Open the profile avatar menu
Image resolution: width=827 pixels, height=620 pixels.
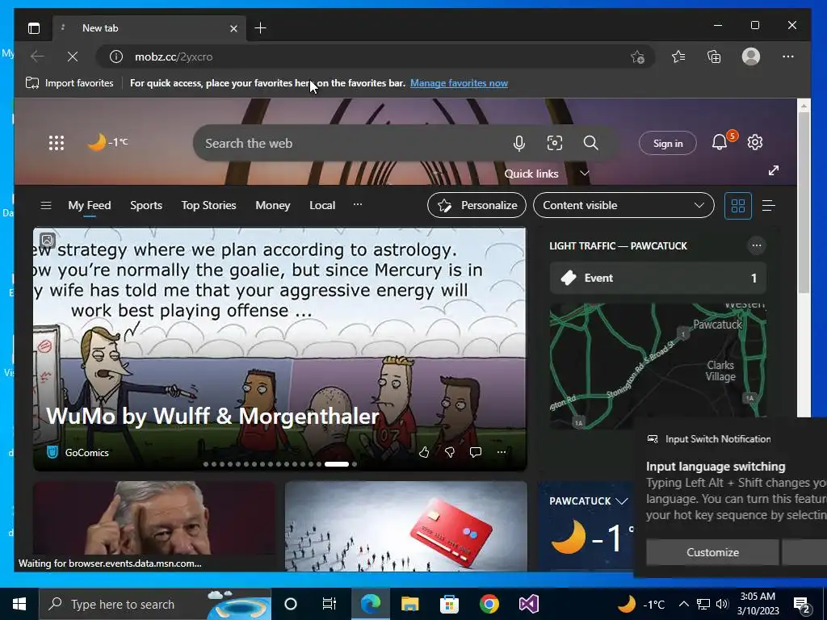pyautogui.click(x=750, y=57)
